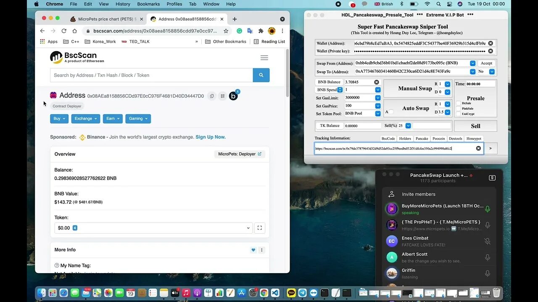This screenshot has width=538, height=302.
Task: Click the BNB Balance button
Action: point(329,82)
